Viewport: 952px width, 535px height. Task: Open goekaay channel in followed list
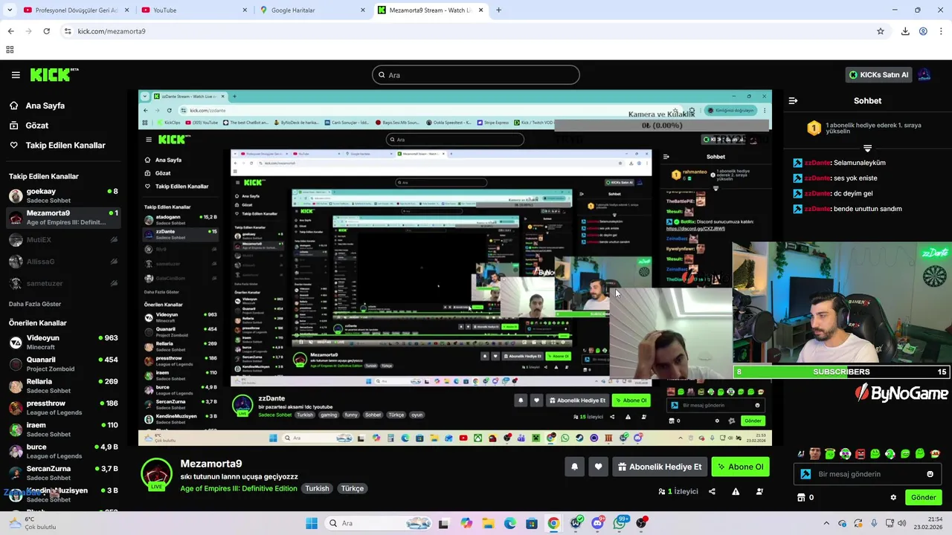coord(63,195)
